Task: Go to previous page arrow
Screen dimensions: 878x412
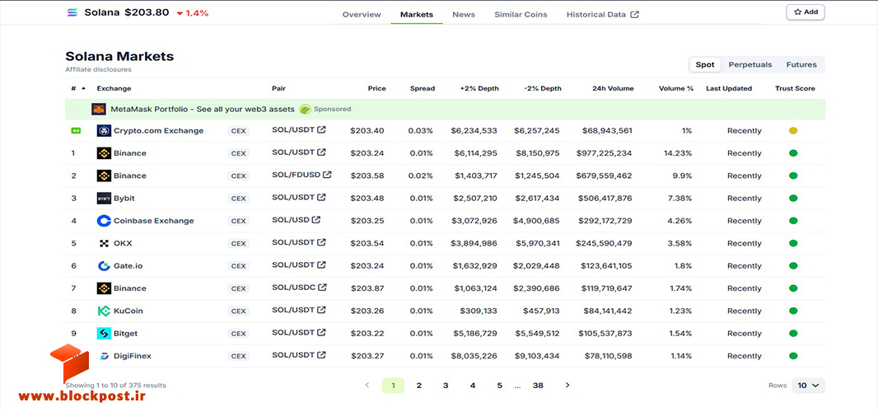Action: pos(367,385)
